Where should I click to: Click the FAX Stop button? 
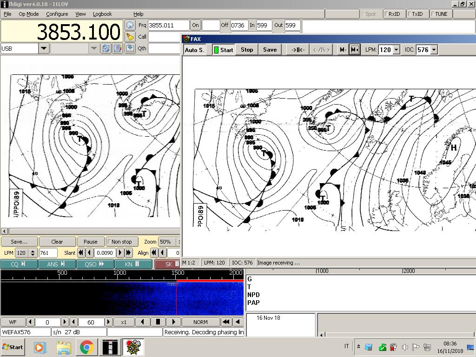[247, 50]
